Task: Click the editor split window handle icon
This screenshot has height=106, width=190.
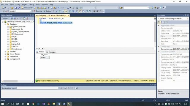Action: 155,18
